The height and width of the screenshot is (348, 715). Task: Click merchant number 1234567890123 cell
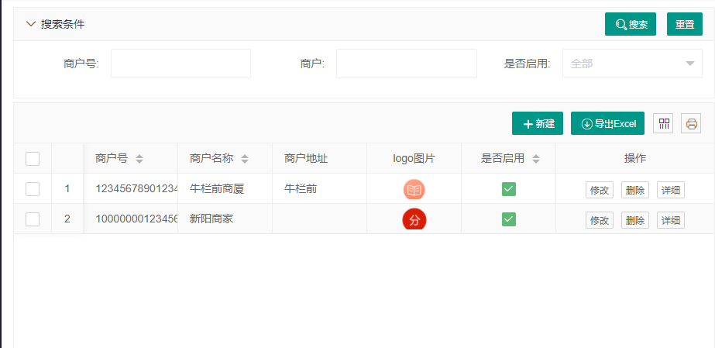tap(130, 189)
